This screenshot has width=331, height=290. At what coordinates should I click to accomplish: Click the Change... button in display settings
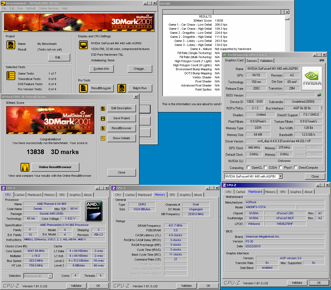[x=140, y=69]
